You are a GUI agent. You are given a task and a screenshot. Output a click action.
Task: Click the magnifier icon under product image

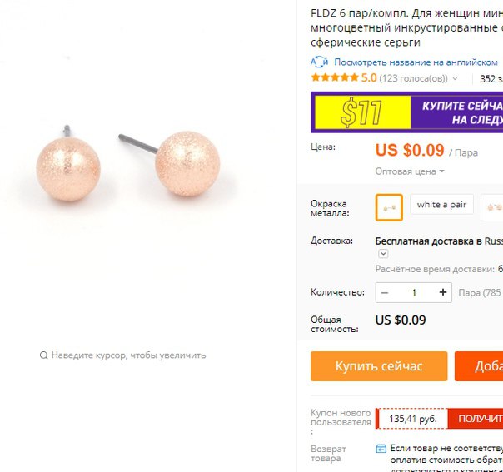pyautogui.click(x=43, y=355)
